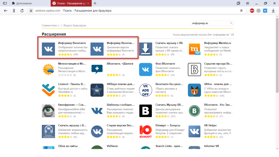
Task: Click the Расширения section heading
Action: pos(54,34)
